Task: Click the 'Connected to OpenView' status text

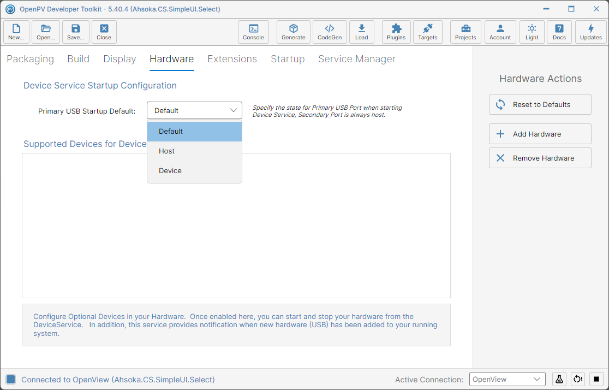Action: click(118, 380)
